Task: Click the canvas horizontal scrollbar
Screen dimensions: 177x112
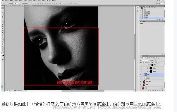Action: click(x=83, y=91)
